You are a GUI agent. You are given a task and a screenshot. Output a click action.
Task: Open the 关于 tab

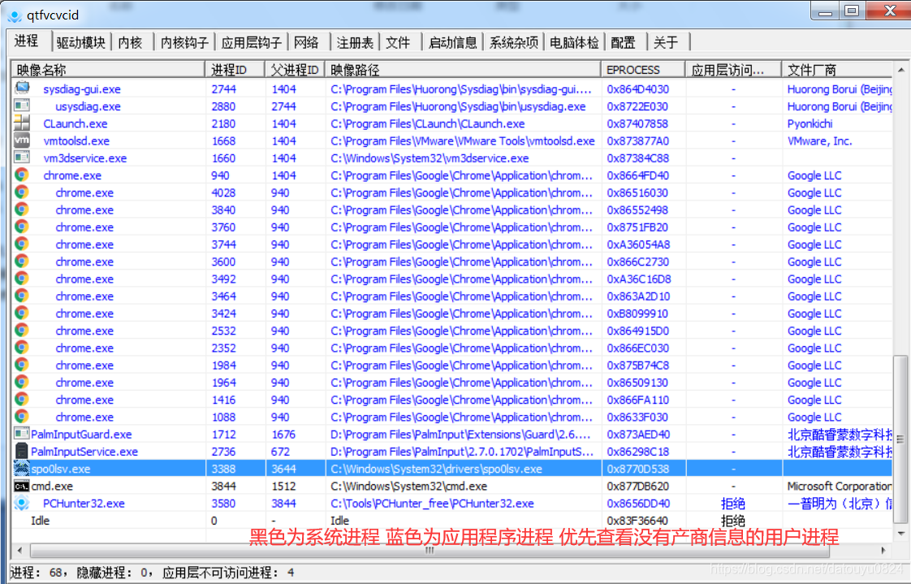(666, 42)
